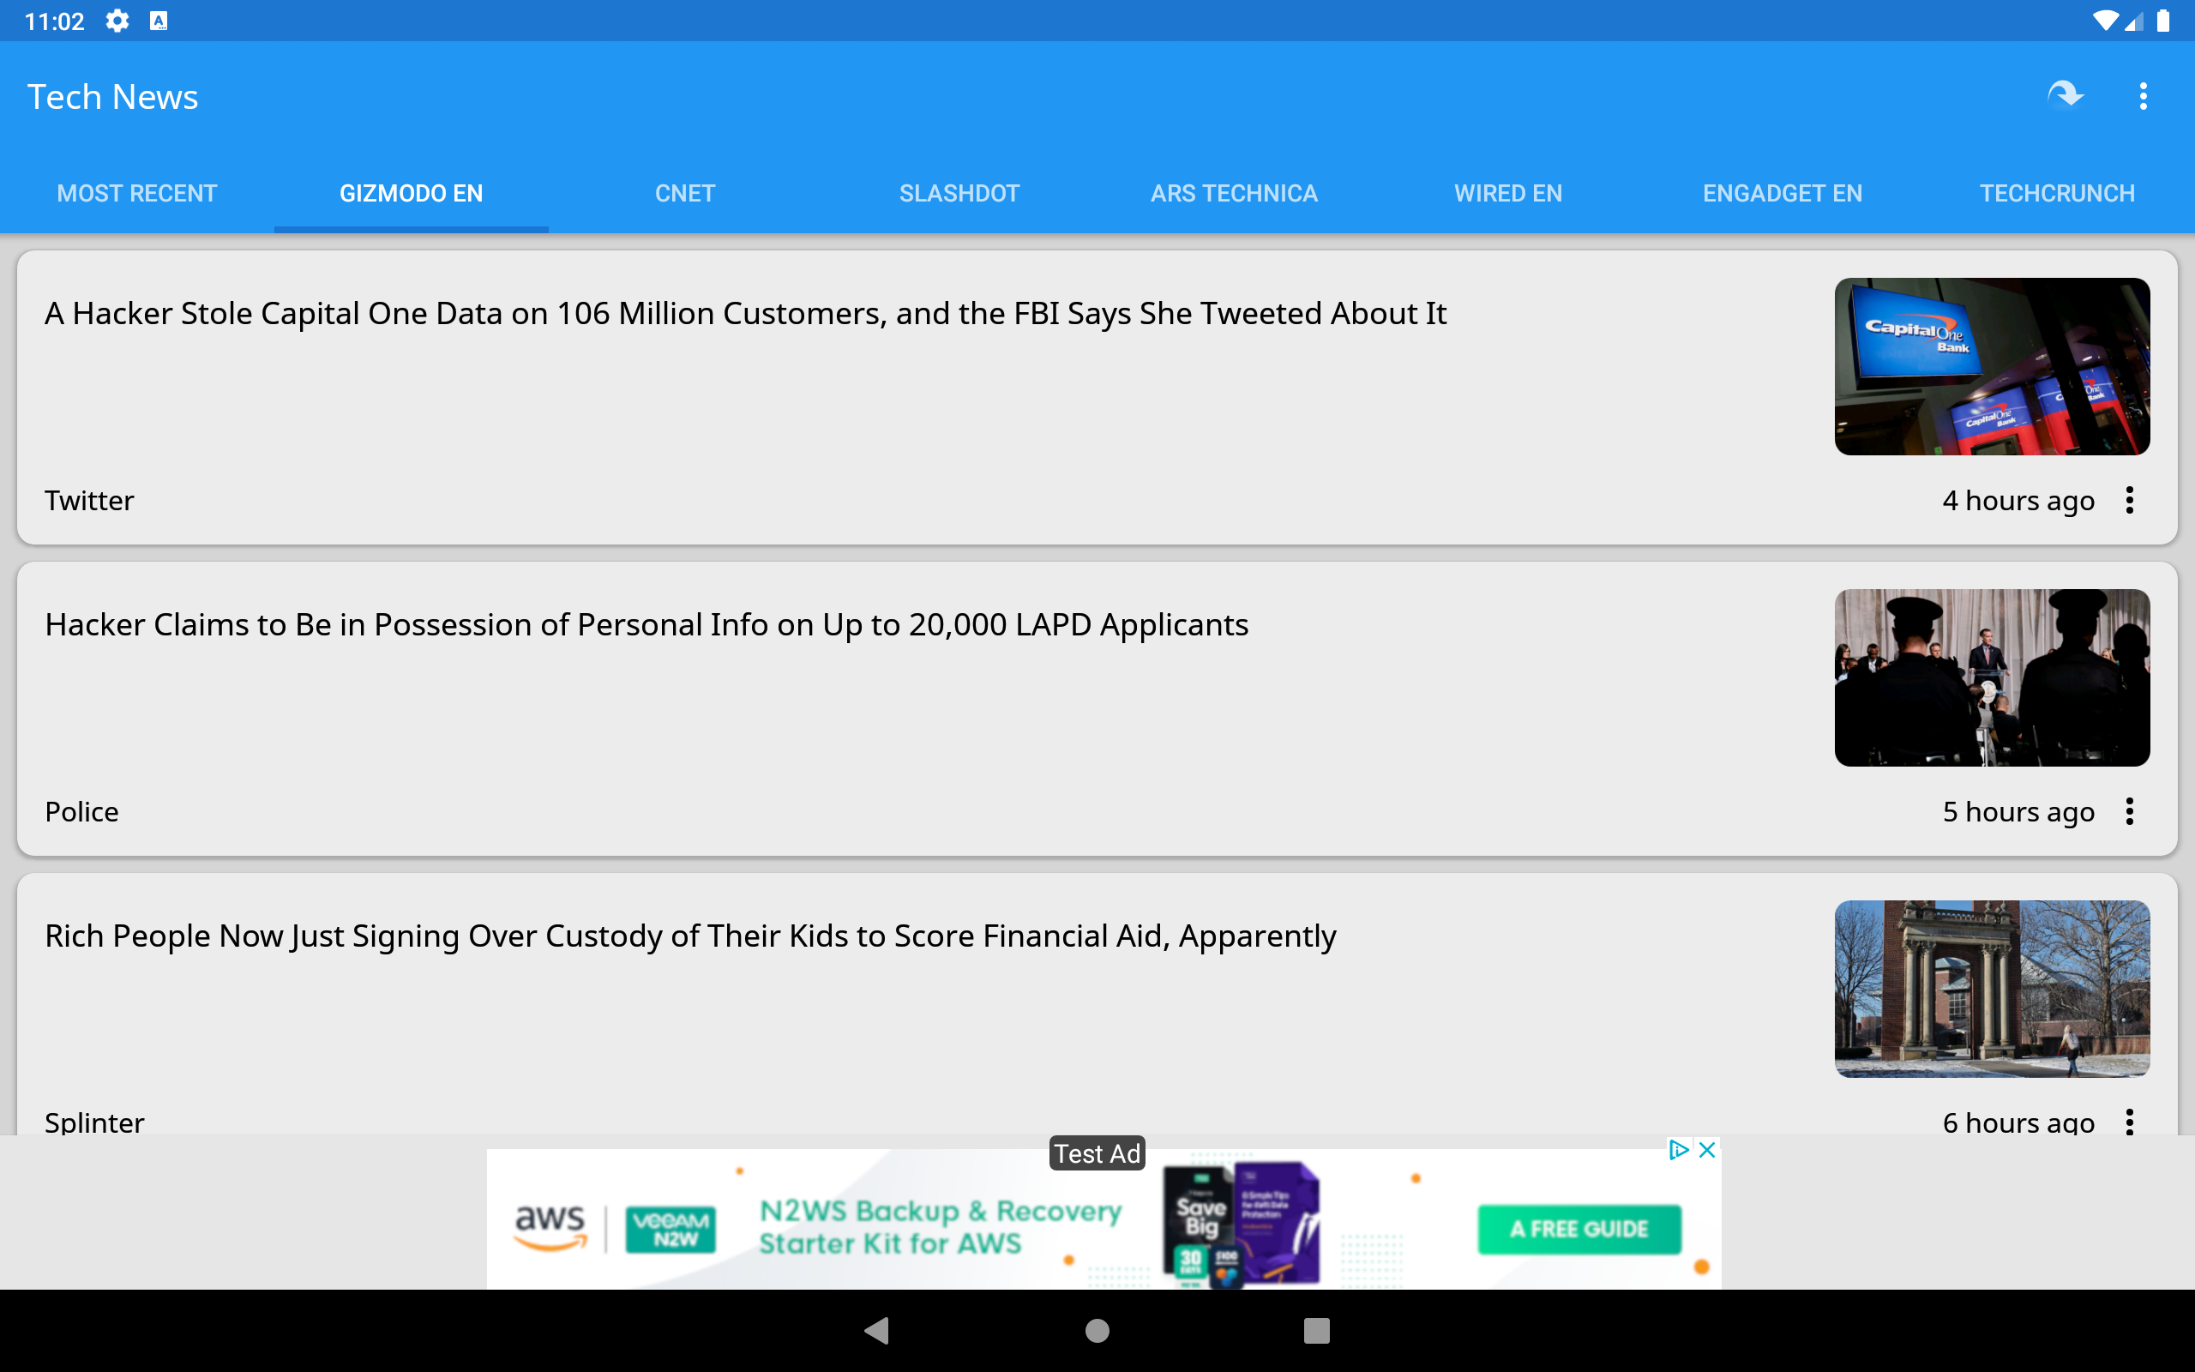
Task: Tap the Tech News app title
Action: pyautogui.click(x=112, y=96)
